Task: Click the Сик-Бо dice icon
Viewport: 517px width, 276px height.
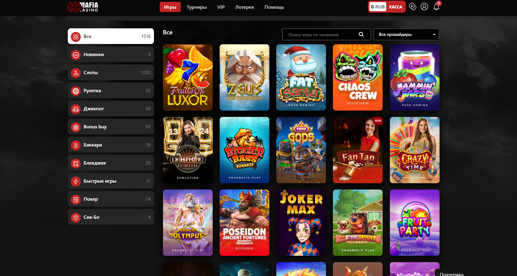Action: (x=76, y=217)
